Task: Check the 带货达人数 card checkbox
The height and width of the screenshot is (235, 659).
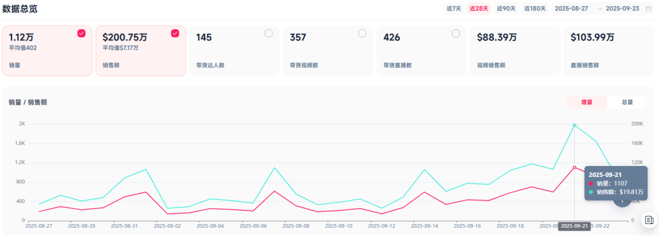Action: click(268, 33)
